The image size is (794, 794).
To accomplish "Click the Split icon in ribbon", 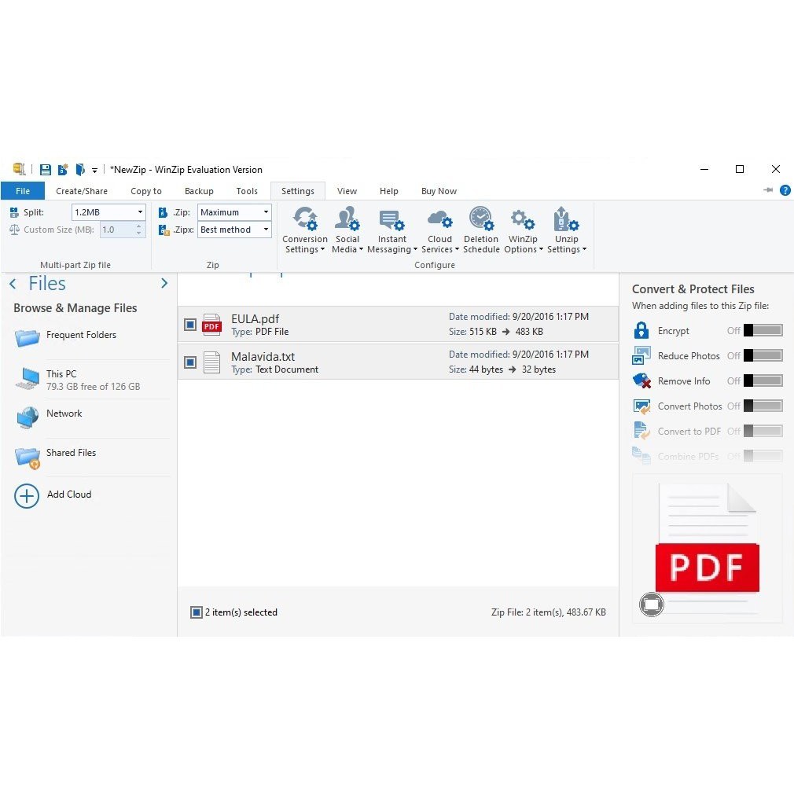I will click(x=14, y=212).
